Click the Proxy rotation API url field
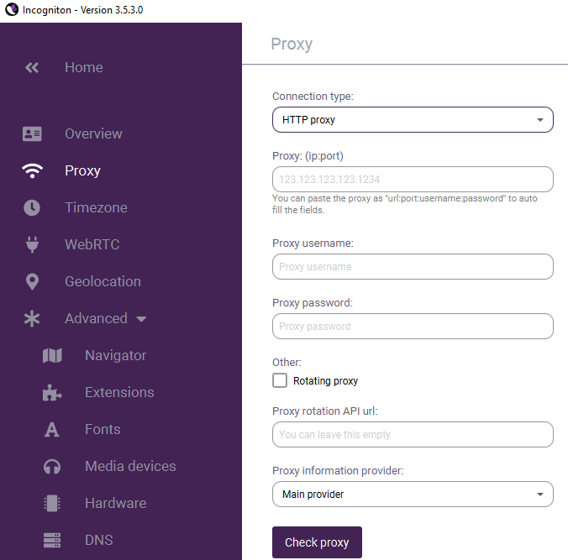 coord(413,434)
